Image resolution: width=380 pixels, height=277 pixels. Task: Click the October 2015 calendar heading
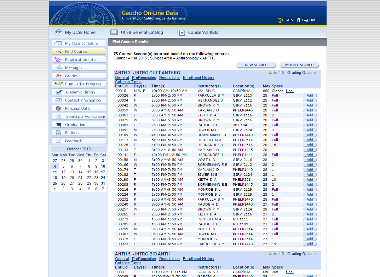coord(79,149)
